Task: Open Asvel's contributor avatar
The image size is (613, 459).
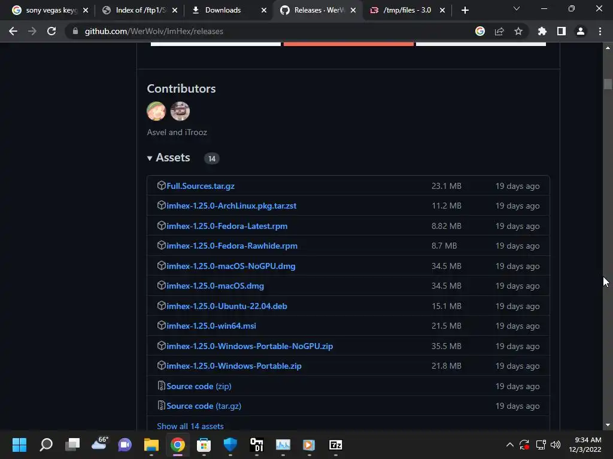Action: click(156, 111)
